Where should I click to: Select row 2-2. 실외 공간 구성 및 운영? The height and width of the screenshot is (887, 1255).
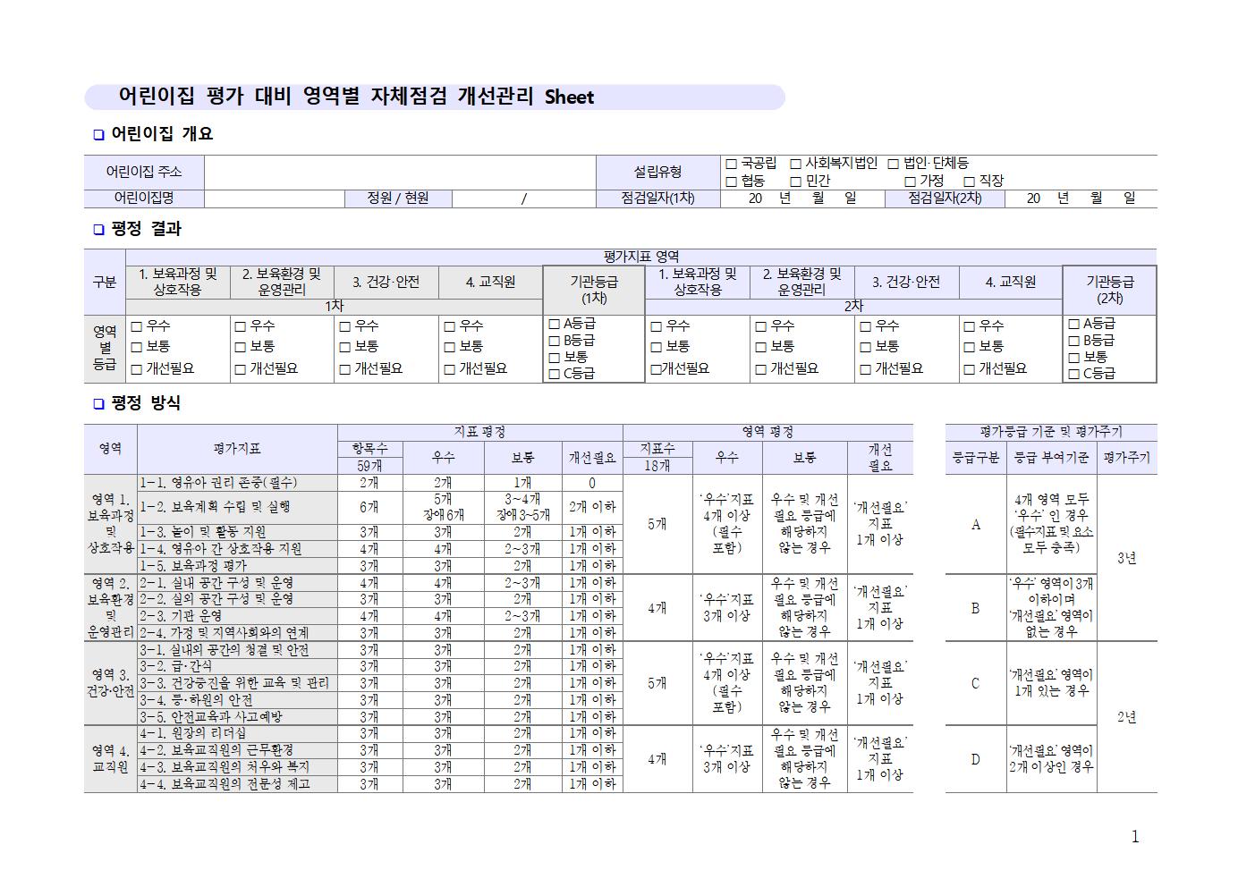pos(237,599)
